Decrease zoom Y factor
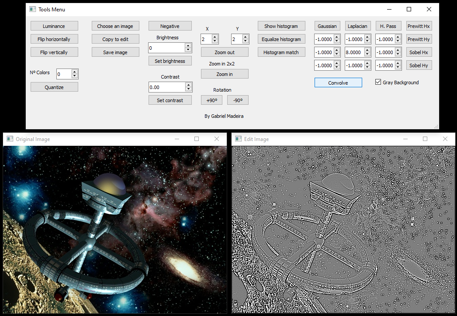The height and width of the screenshot is (316, 457). 246,41
